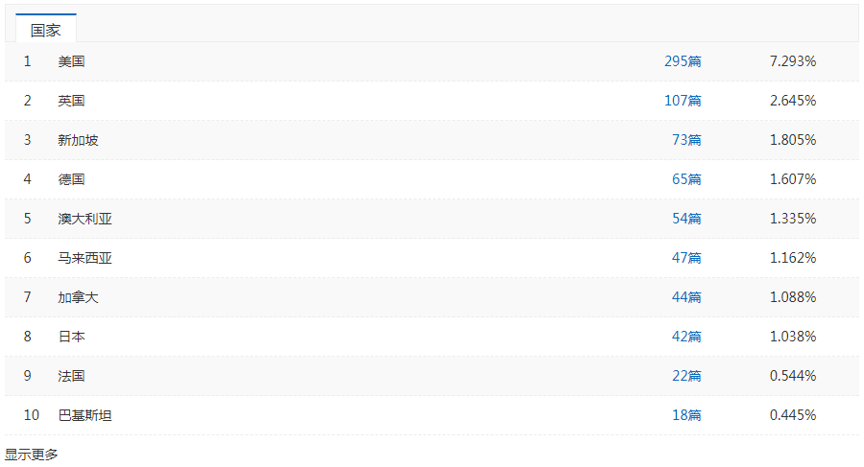Open the 47篇 link for 马来西亚

pos(686,258)
